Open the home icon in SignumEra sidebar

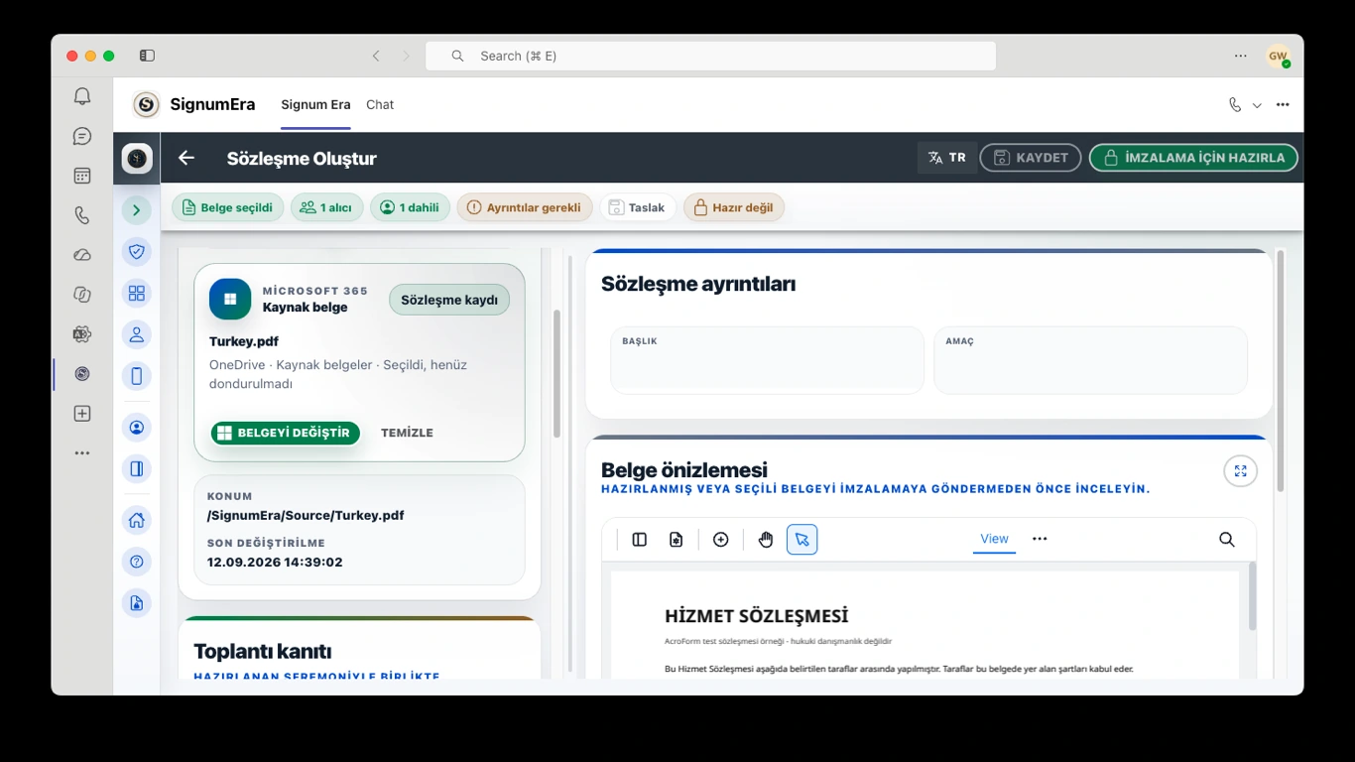click(x=137, y=520)
